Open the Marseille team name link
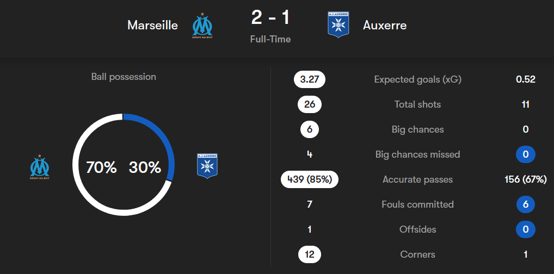Viewport: 554px width, 274px height. [152, 25]
